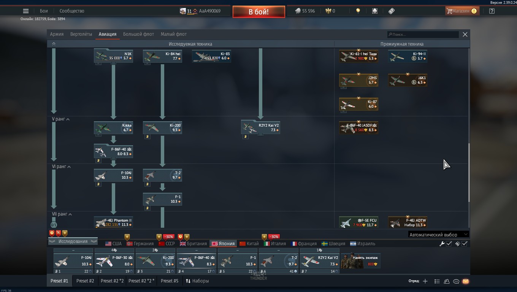Switch to the Большой флот tab
Image resolution: width=517 pixels, height=292 pixels.
pyautogui.click(x=138, y=34)
